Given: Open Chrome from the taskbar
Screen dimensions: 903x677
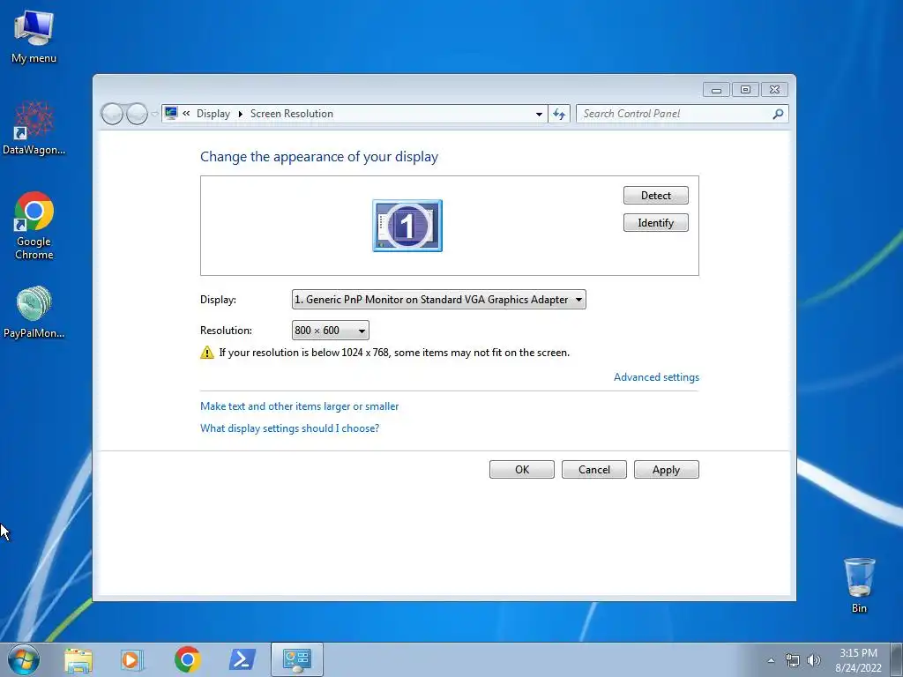Looking at the screenshot, I should click(187, 659).
